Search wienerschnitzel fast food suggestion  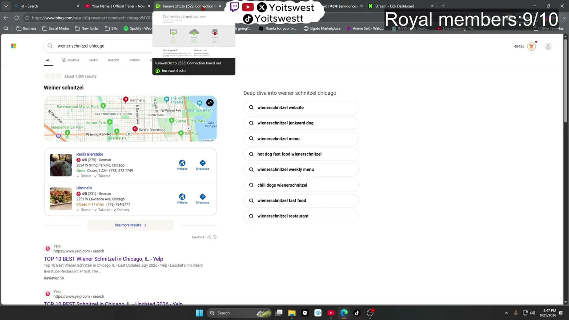[301, 200]
